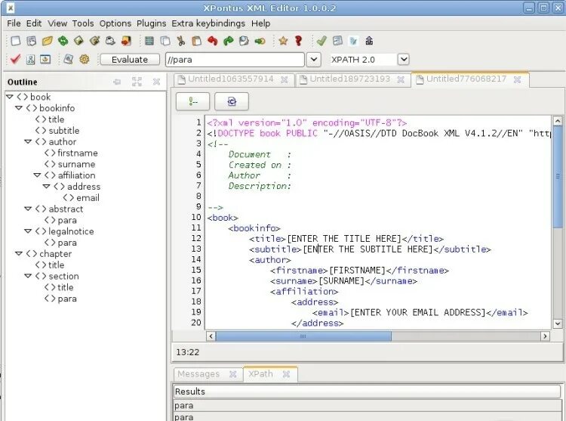Collapse the book node in Outline
Viewport: 566px width, 421px height.
pos(10,97)
